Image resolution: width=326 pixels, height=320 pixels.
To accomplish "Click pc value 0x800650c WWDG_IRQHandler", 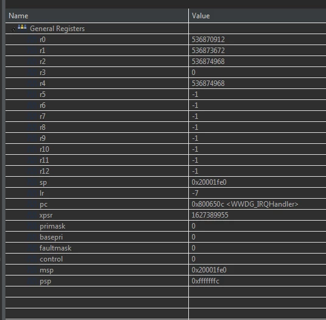I will 245,204.
